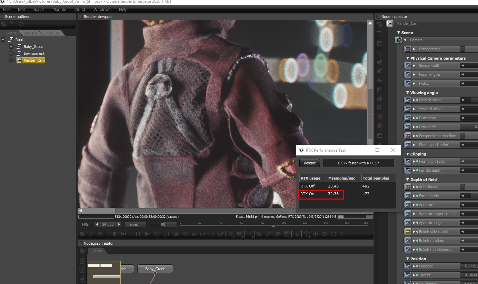Decrease the FPS value with left arrow

[97, 224]
